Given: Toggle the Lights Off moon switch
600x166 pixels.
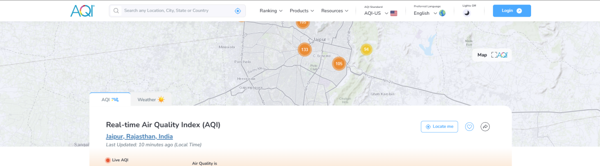Looking at the screenshot, I should (x=467, y=13).
